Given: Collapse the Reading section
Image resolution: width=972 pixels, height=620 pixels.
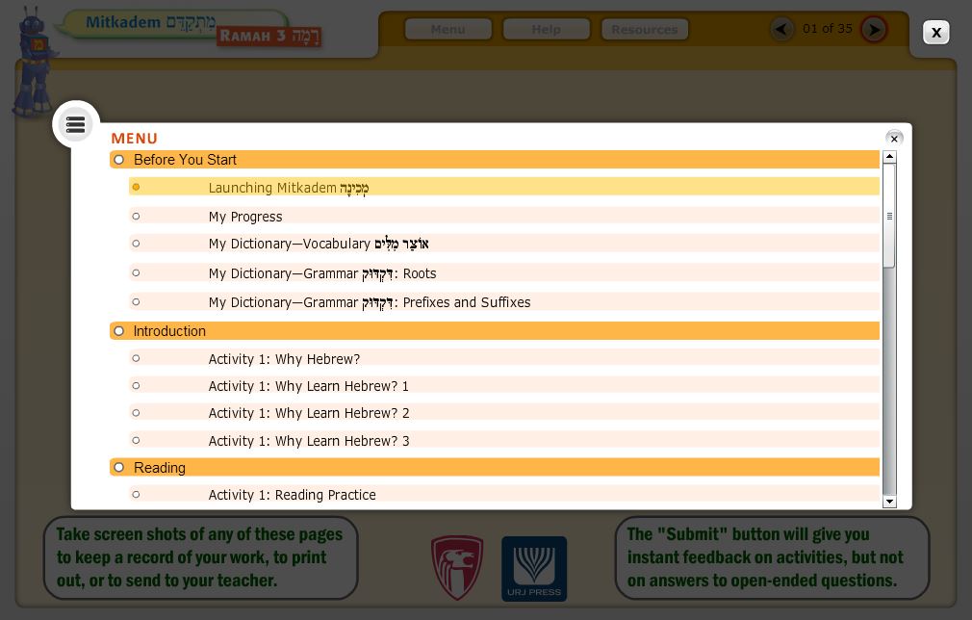Looking at the screenshot, I should (x=119, y=468).
